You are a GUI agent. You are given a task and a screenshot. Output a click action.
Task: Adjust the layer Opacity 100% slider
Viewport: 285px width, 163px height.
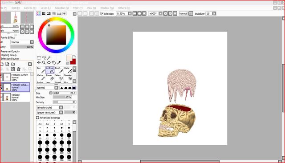coord(22,47)
